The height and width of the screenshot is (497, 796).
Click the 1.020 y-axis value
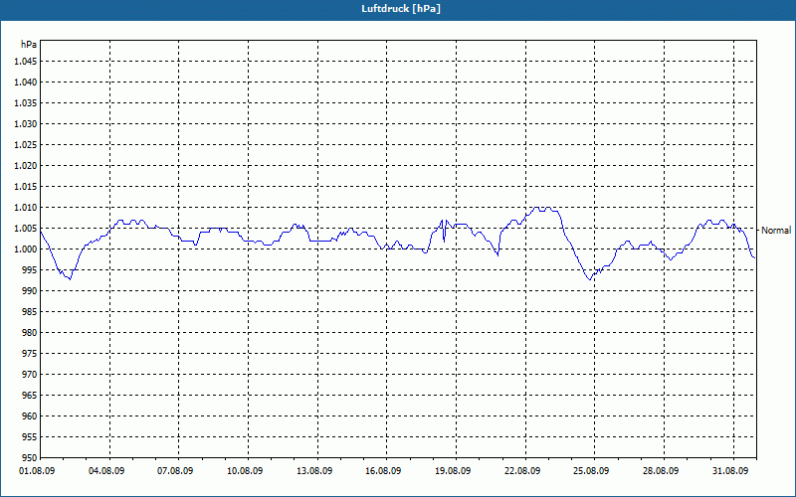[x=26, y=165]
